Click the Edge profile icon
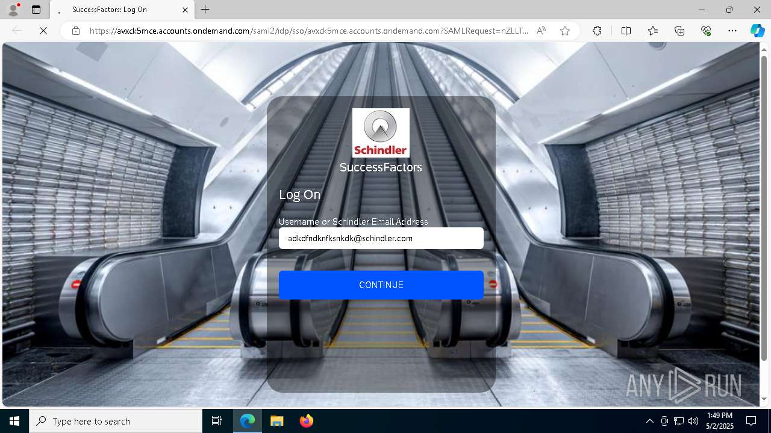 13,10
